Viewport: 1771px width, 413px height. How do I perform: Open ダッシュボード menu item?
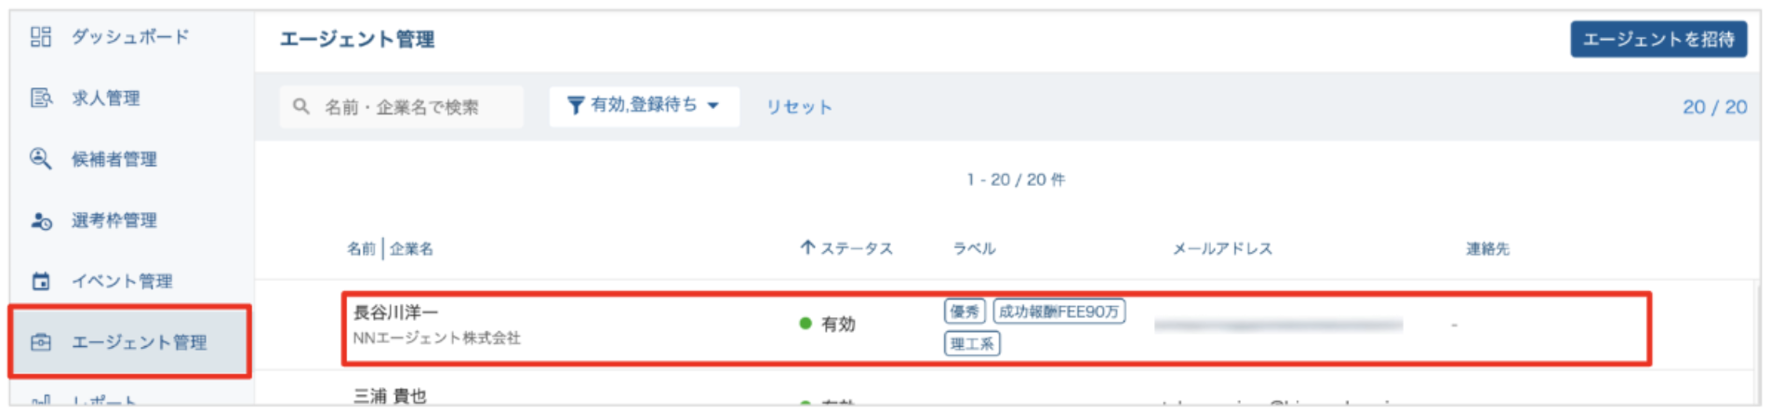[x=130, y=37]
